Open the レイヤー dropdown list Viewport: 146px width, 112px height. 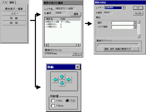point(124,8)
